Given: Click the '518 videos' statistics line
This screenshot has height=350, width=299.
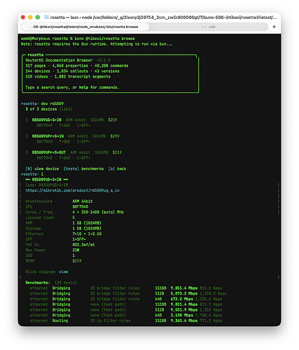Looking at the screenshot, I should 68,76.
